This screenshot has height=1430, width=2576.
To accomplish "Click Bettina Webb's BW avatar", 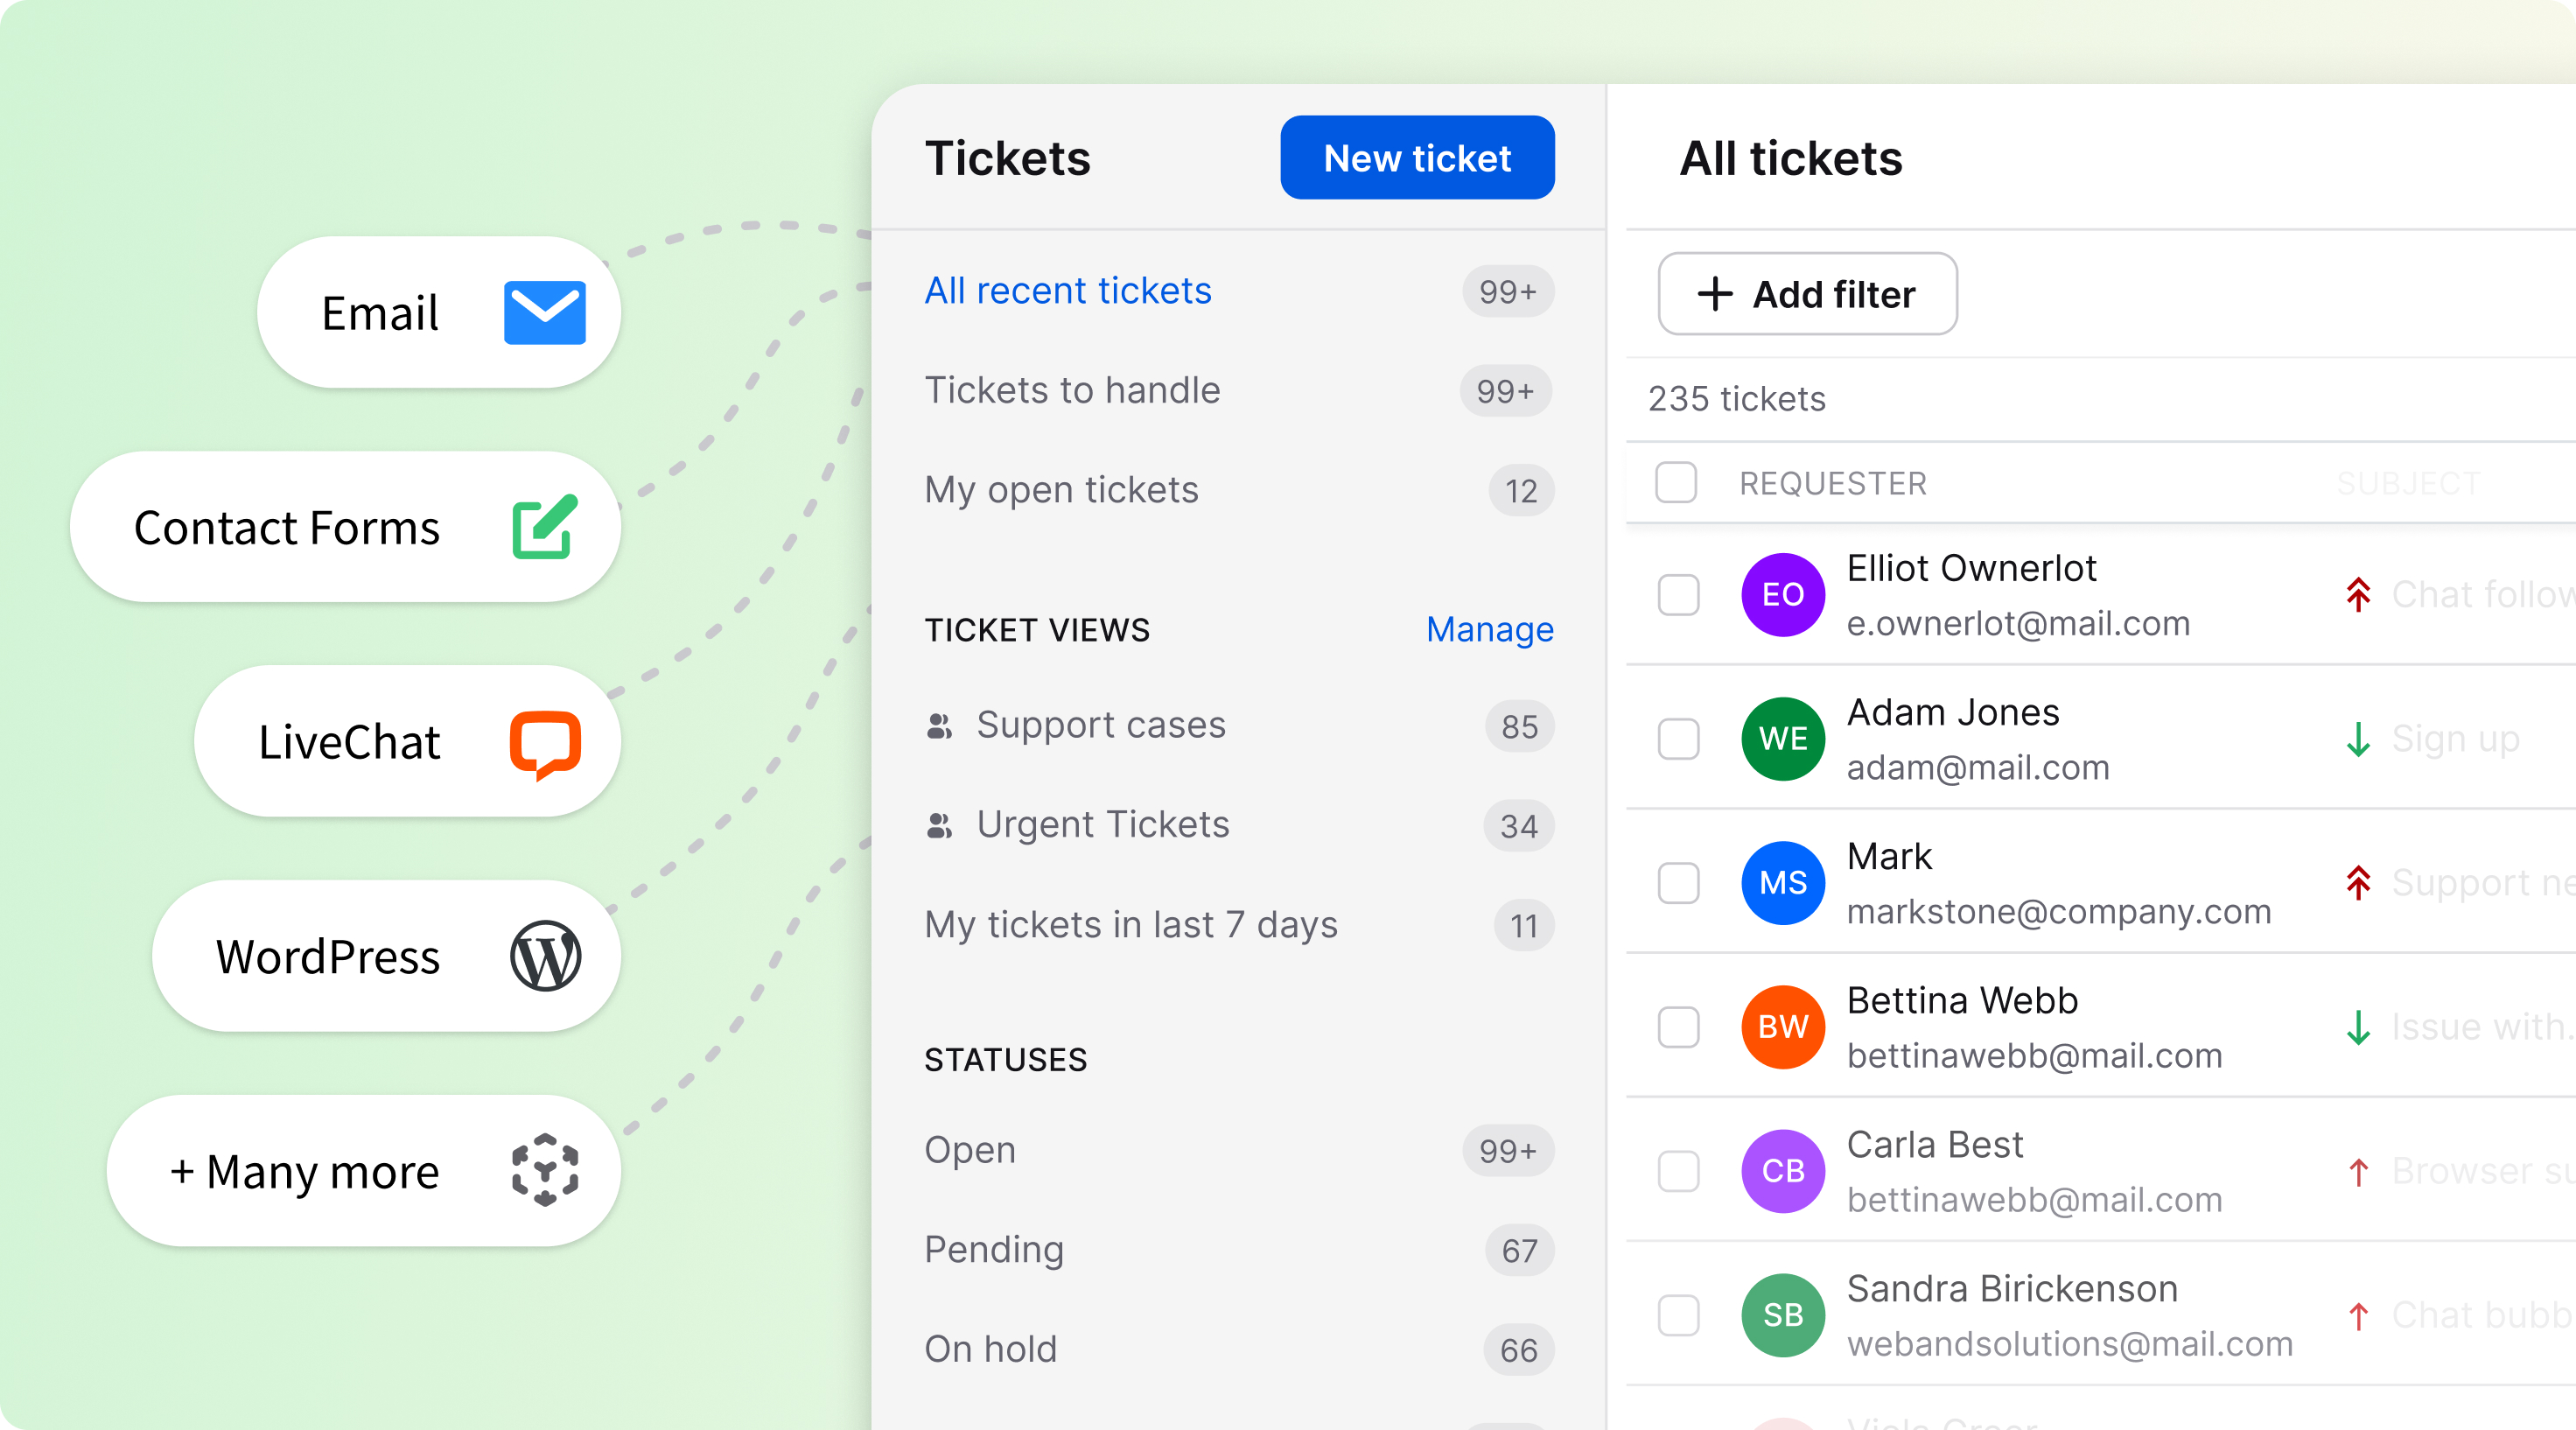I will tap(1782, 1027).
